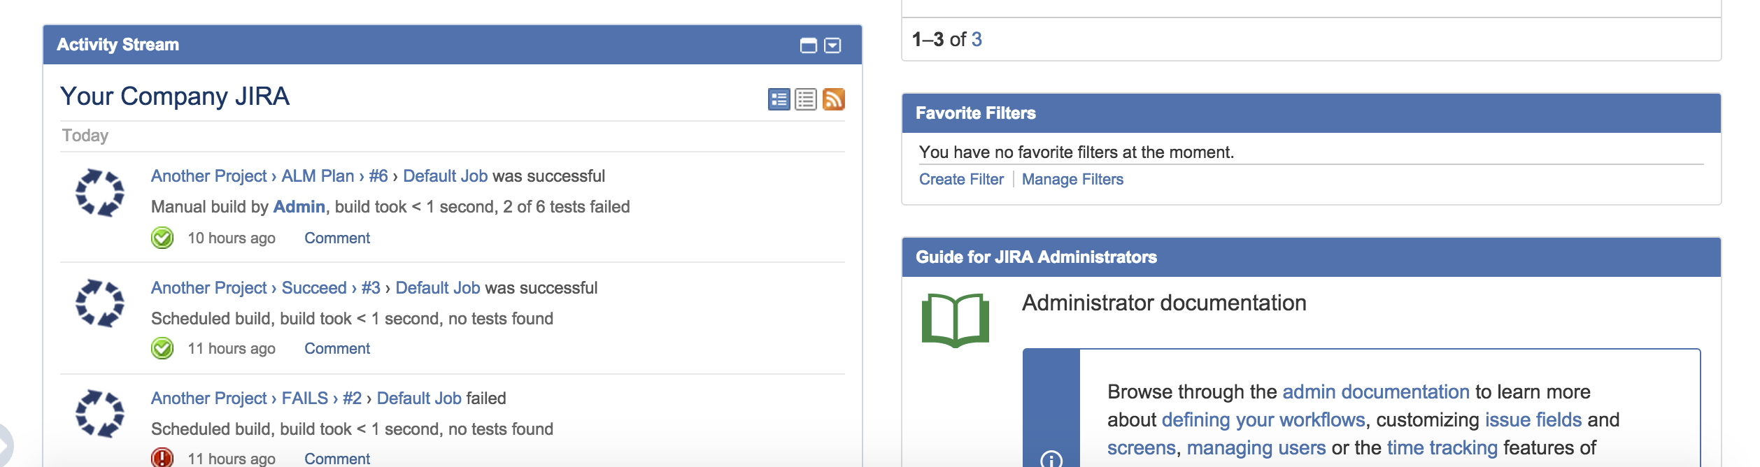Comment on the FAILS #2 build
Image resolution: width=1760 pixels, height=467 pixels.
pos(337,459)
